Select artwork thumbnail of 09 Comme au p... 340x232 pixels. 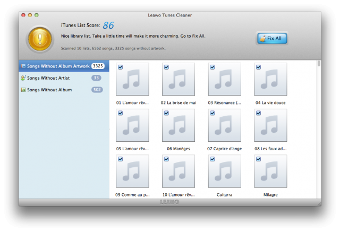[132, 171]
